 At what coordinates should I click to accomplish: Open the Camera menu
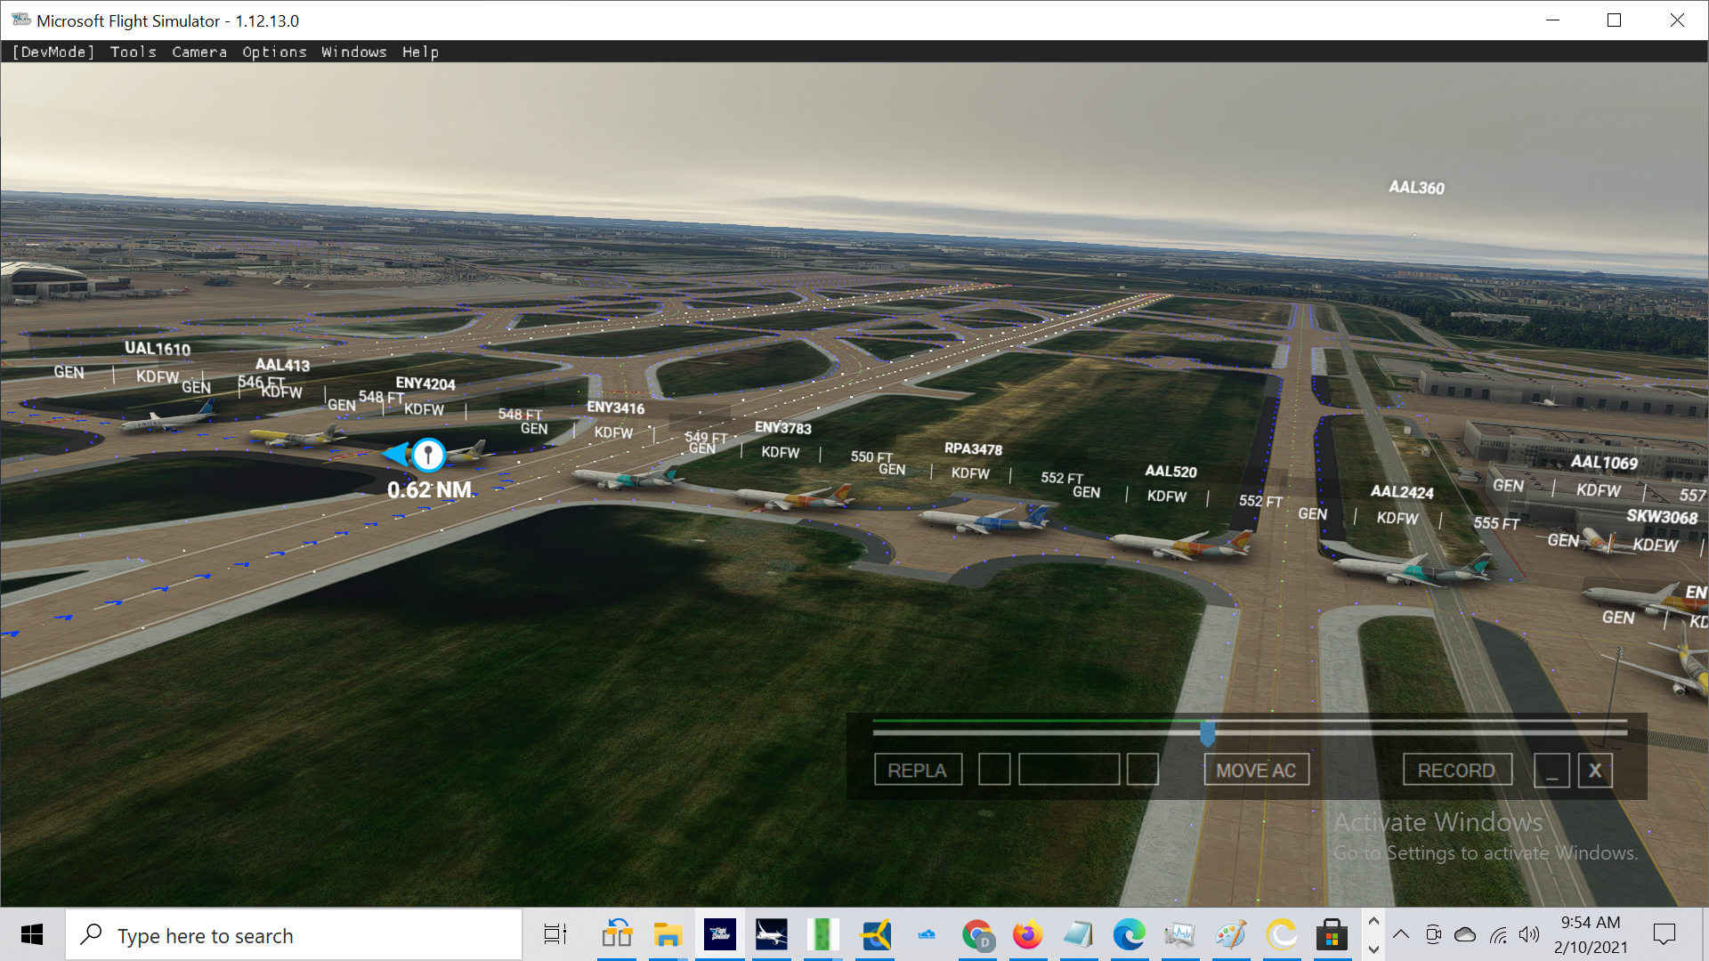click(199, 52)
